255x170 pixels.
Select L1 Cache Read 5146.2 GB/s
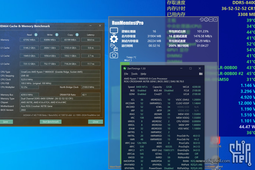pyautogui.click(x=29, y=48)
